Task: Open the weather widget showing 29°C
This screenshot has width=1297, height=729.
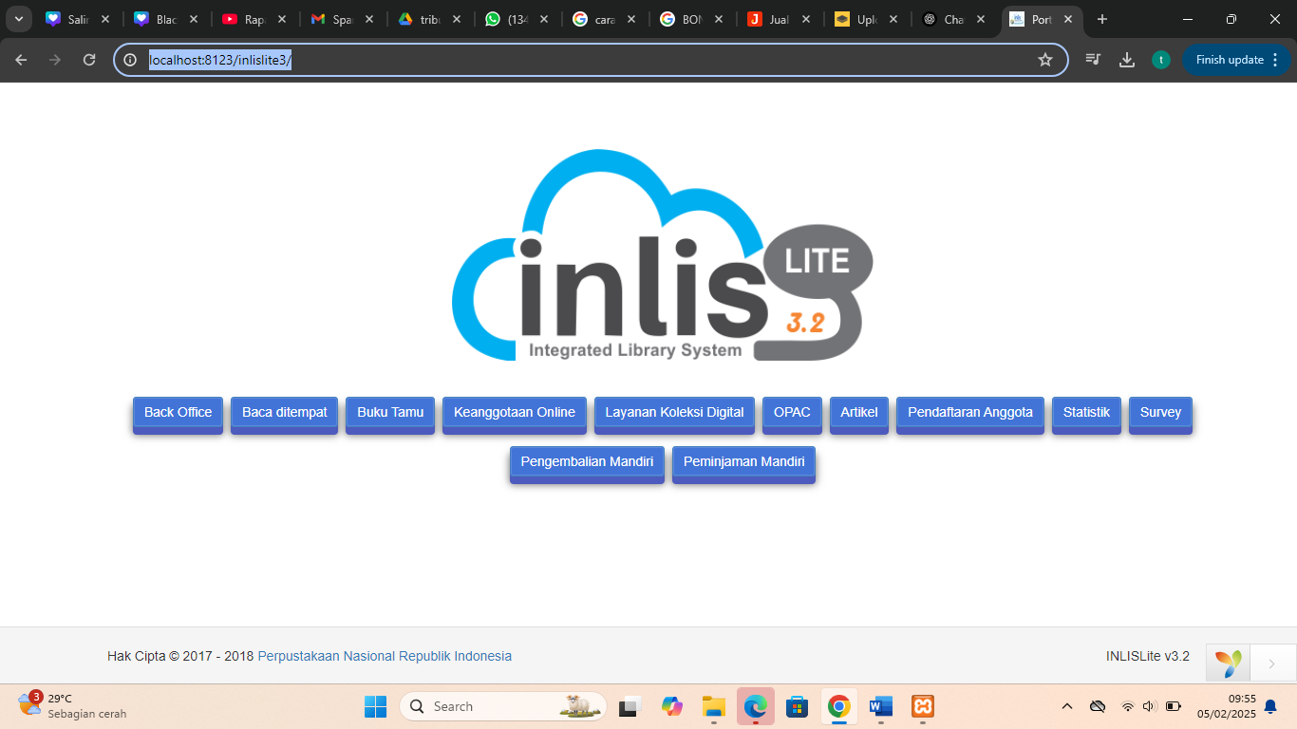Action: pos(71,705)
